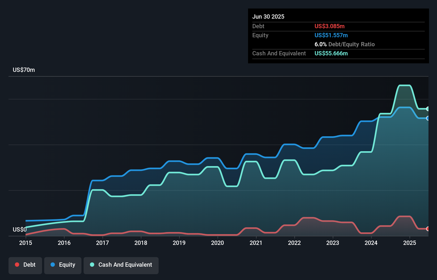This screenshot has height=280, width=437.
Task: Toggle the Equity series in the legend
Action: [63, 265]
